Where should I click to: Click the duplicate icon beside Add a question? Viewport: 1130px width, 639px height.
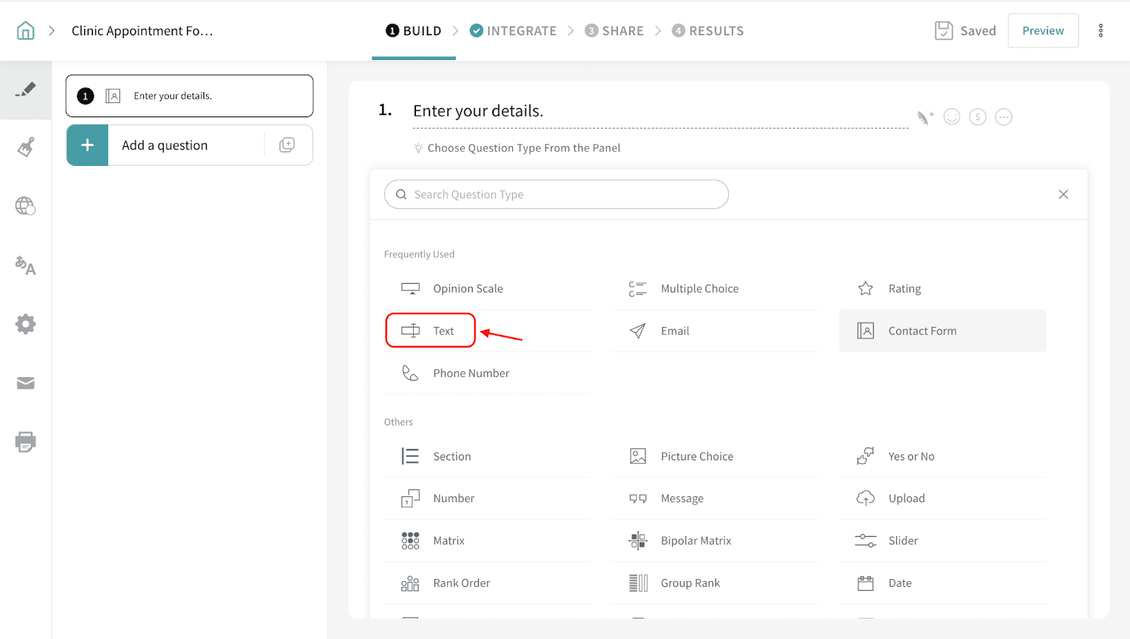287,145
